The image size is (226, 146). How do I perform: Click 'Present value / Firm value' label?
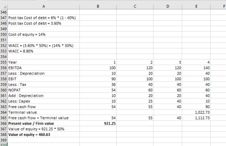(x=44, y=123)
